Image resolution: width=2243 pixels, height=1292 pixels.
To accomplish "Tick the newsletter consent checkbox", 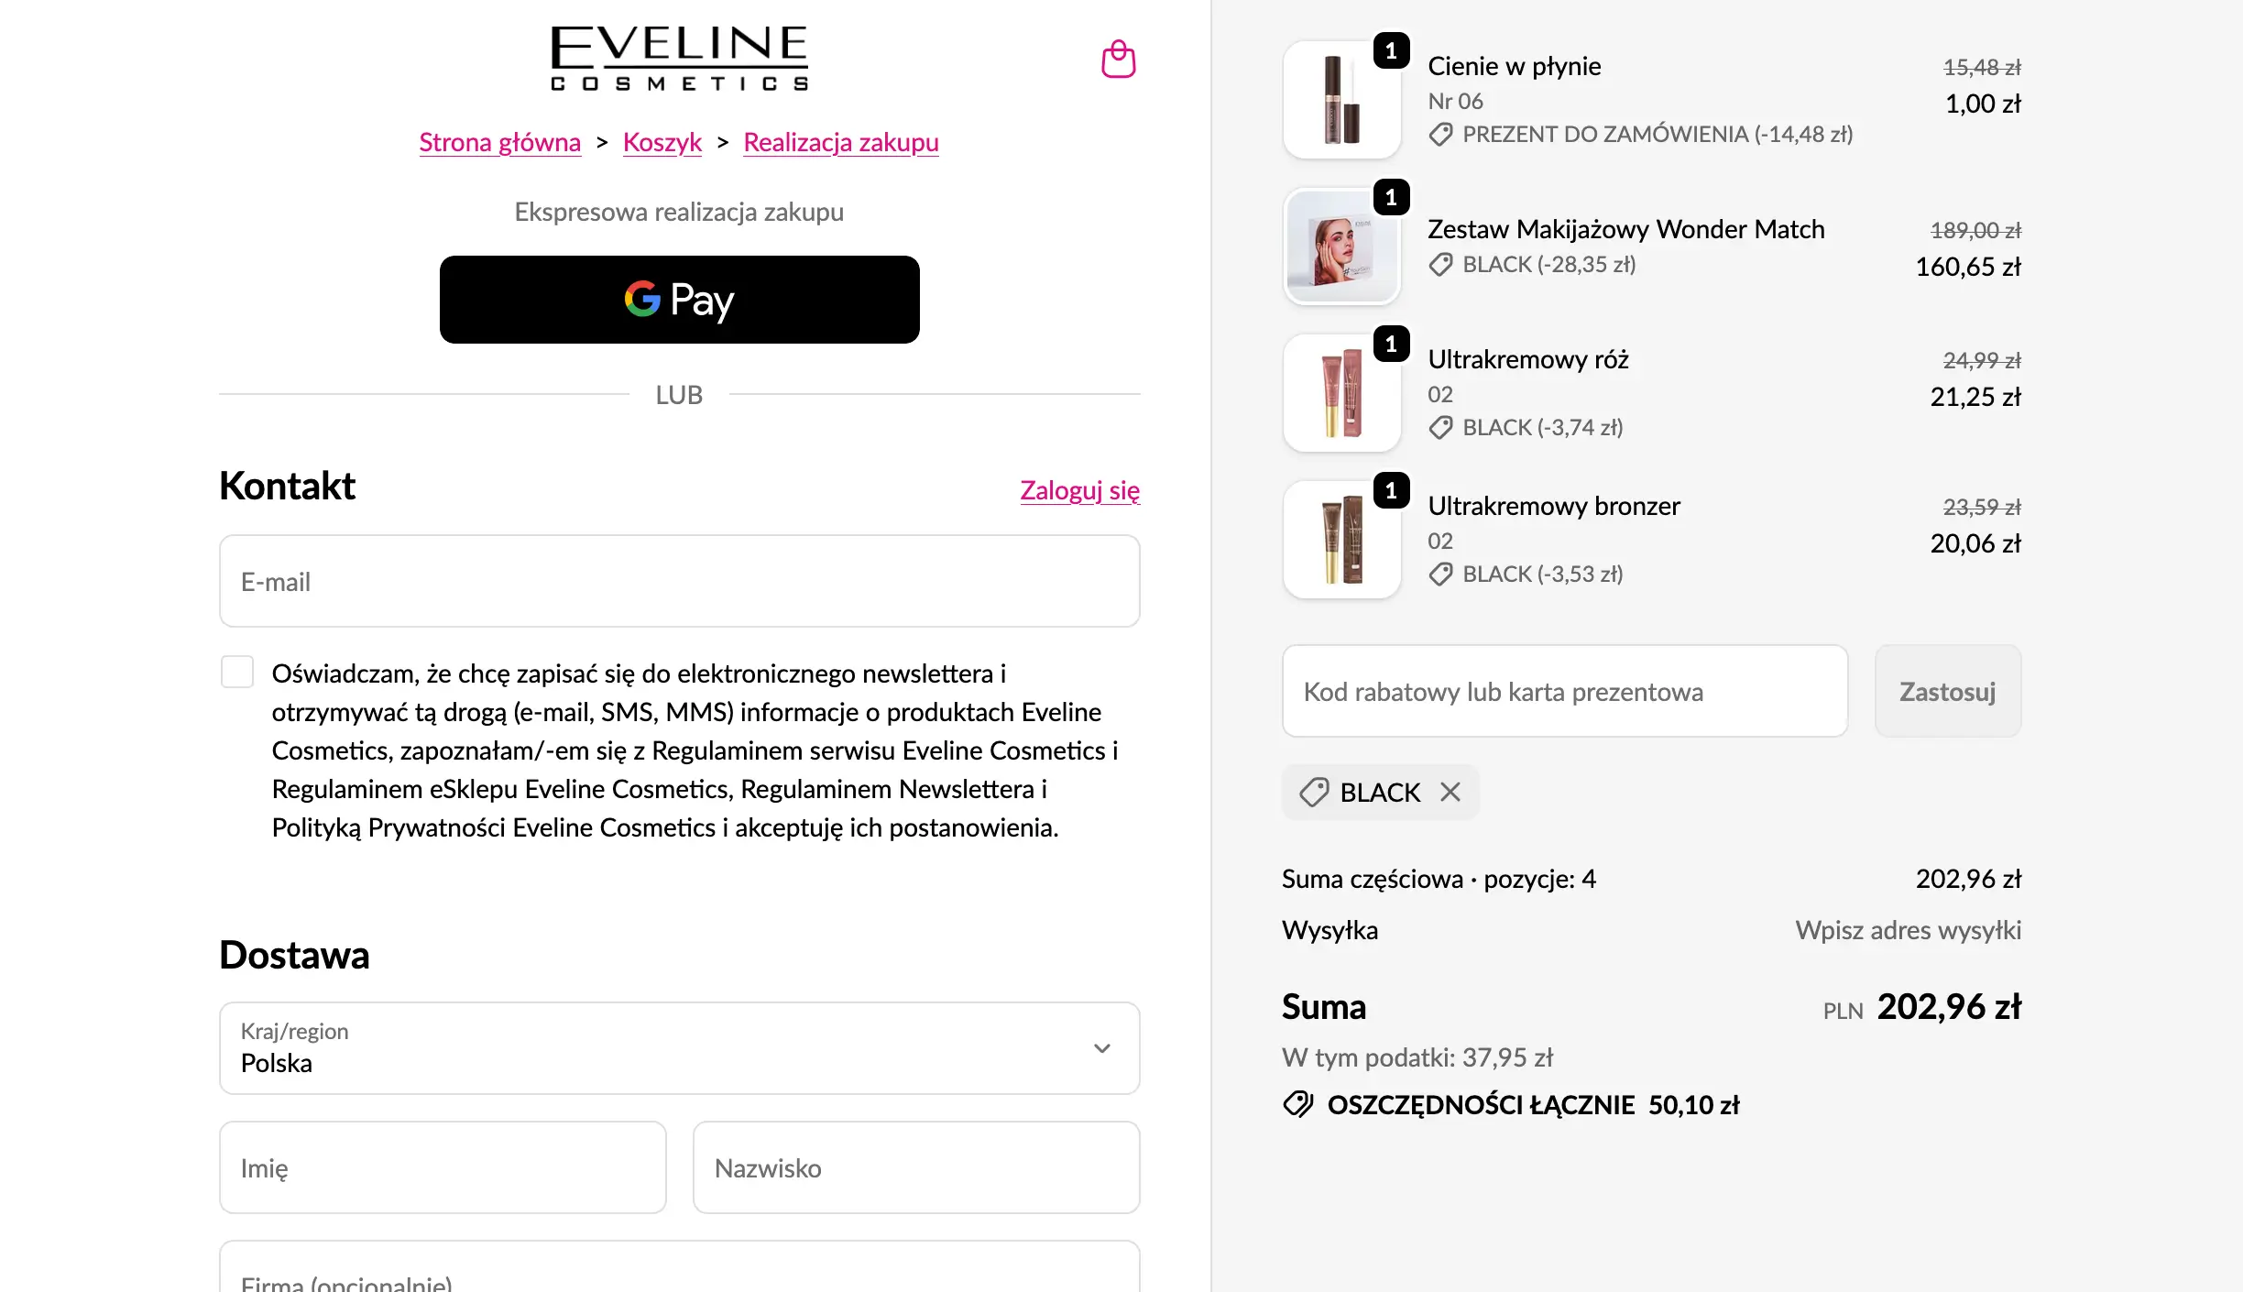I will (x=237, y=672).
